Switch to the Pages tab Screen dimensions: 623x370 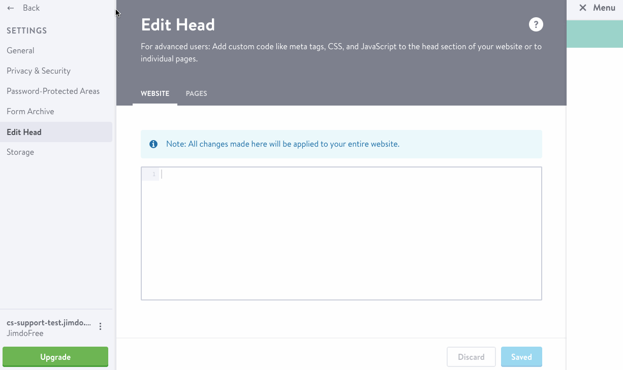196,93
